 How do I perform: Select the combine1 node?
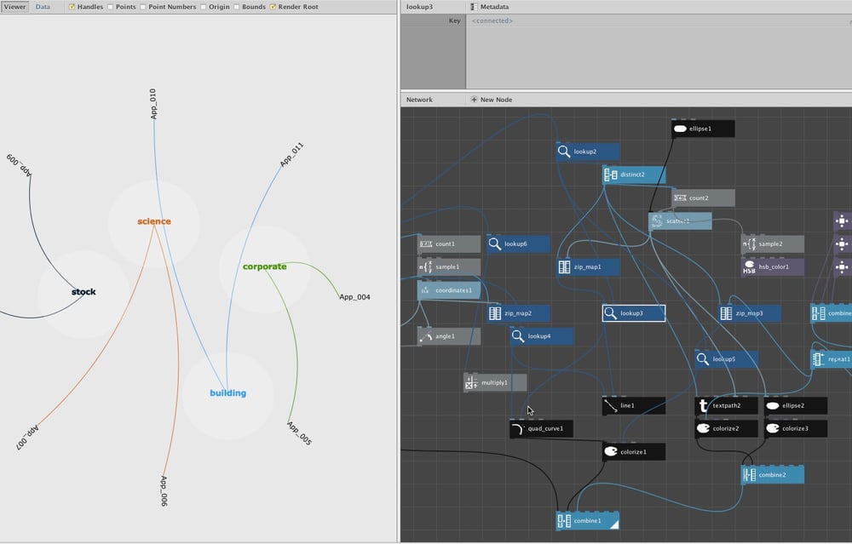[588, 521]
